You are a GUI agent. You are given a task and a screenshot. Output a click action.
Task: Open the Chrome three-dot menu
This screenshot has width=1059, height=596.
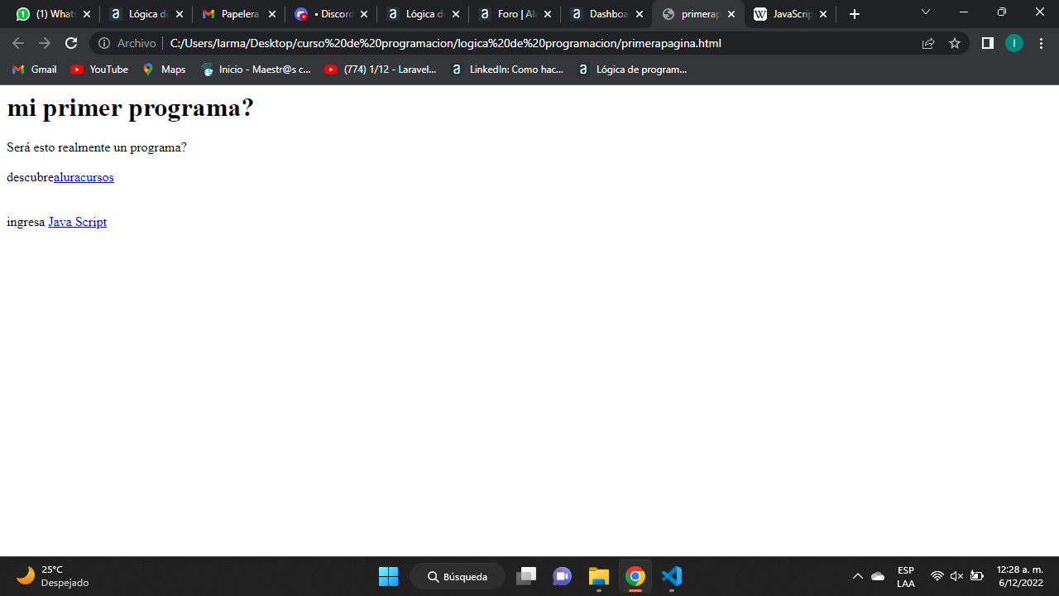[1041, 43]
